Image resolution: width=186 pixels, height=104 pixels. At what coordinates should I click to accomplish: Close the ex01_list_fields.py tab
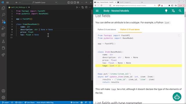[x=29, y=7]
